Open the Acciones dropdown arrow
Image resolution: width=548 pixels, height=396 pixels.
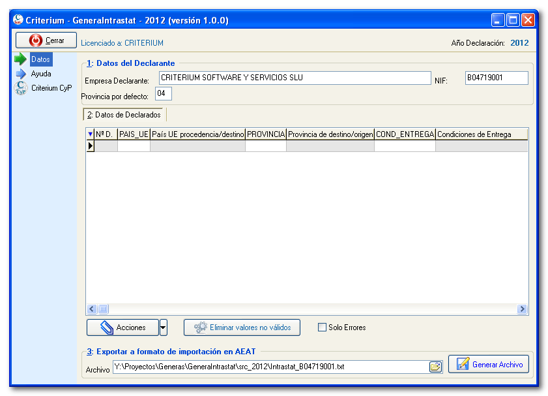click(163, 327)
